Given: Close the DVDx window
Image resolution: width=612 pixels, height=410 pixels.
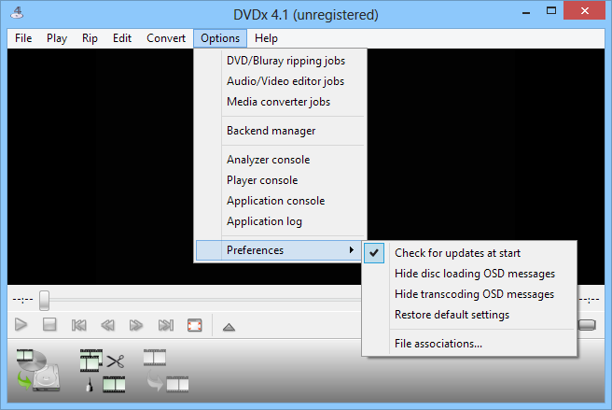Looking at the screenshot, I should [584, 11].
